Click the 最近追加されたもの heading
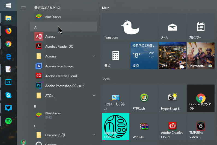 tap(47, 8)
